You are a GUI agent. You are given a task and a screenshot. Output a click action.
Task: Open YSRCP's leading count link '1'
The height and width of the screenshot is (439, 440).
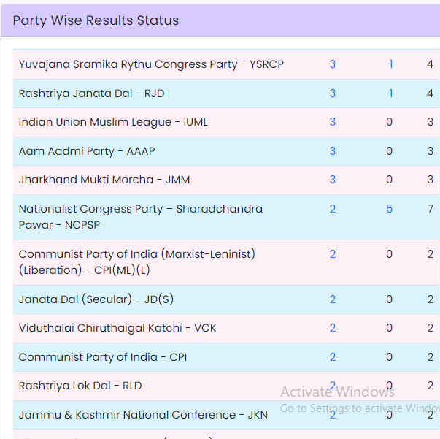pyautogui.click(x=390, y=64)
